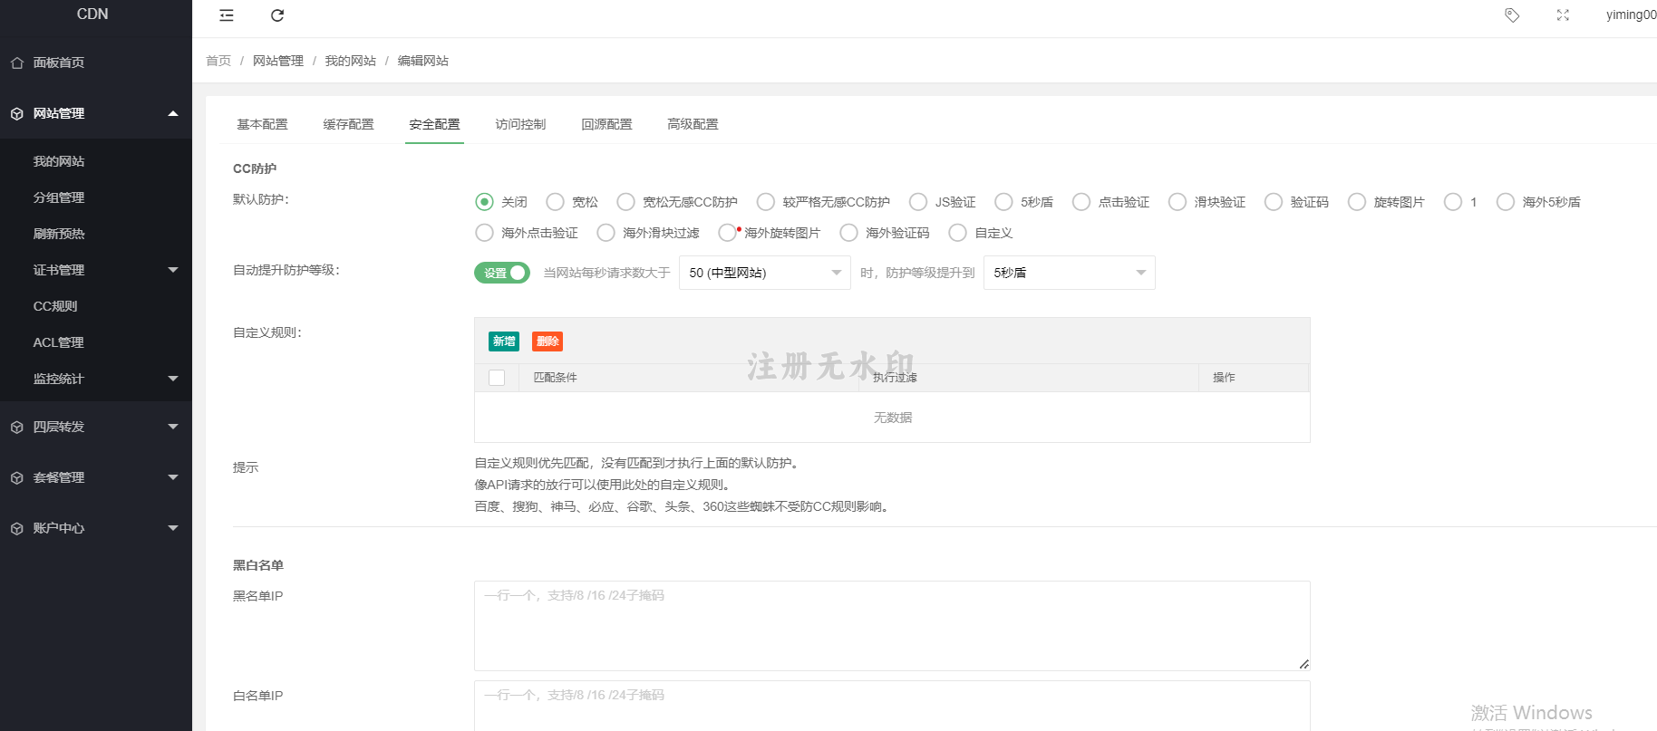1657x731 pixels.
Task: Click the CDN logo in the sidebar
Action: point(92,14)
